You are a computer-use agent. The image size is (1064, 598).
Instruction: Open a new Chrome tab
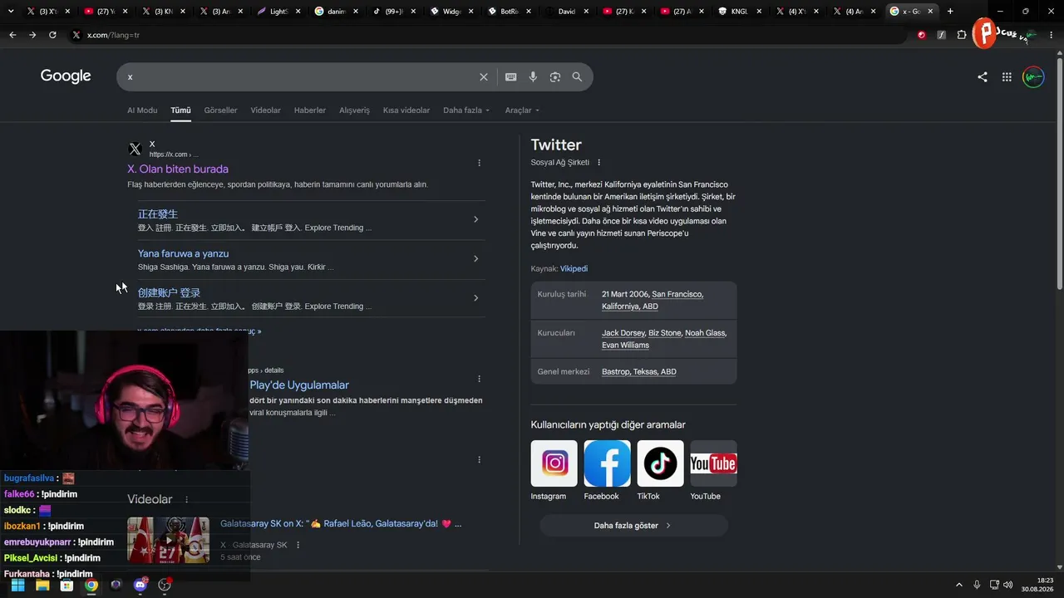[950, 12]
